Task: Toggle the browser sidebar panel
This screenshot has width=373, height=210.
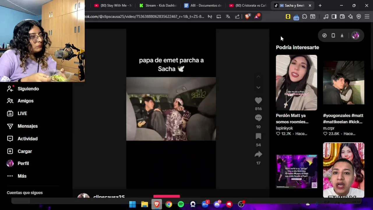Action: coord(334,17)
